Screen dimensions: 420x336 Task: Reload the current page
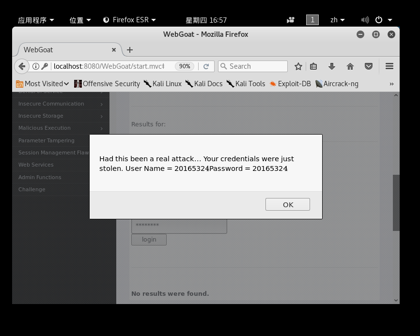(x=206, y=66)
